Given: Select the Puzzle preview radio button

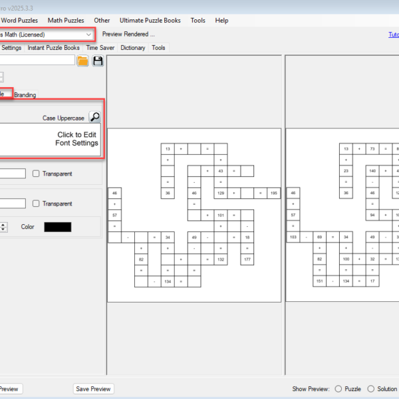Looking at the screenshot, I should [338, 389].
